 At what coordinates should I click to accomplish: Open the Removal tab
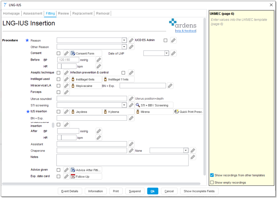(x=103, y=13)
